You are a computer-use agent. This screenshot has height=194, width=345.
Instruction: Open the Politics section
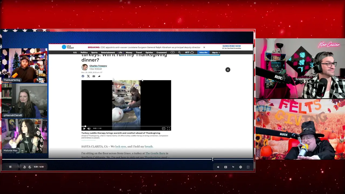click(84, 53)
